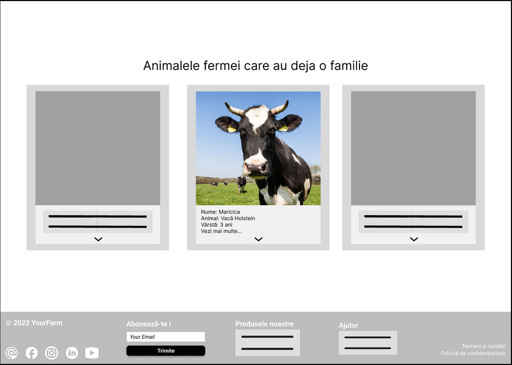The image size is (512, 365).
Task: Open the Facebook social icon
Action: [x=31, y=353]
